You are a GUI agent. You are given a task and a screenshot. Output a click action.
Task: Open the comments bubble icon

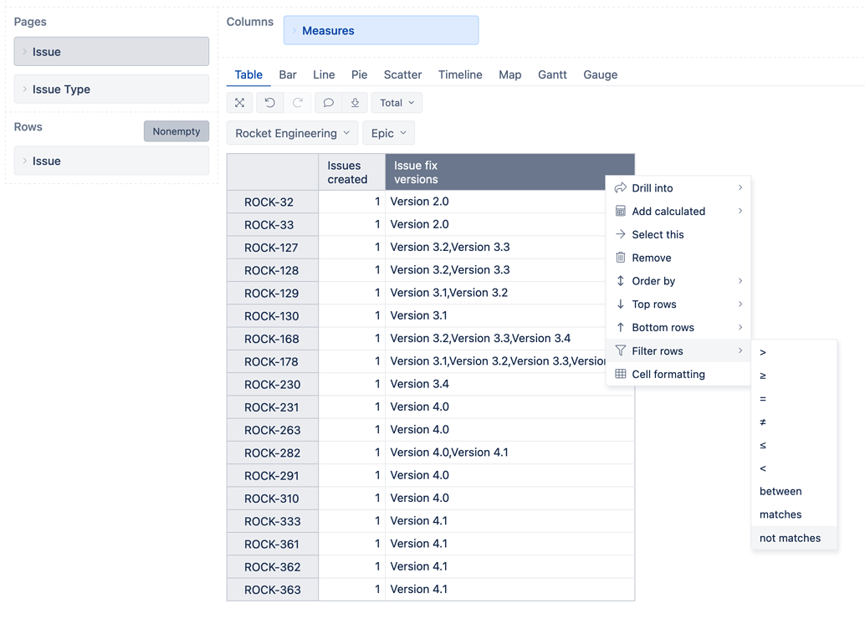tap(328, 102)
